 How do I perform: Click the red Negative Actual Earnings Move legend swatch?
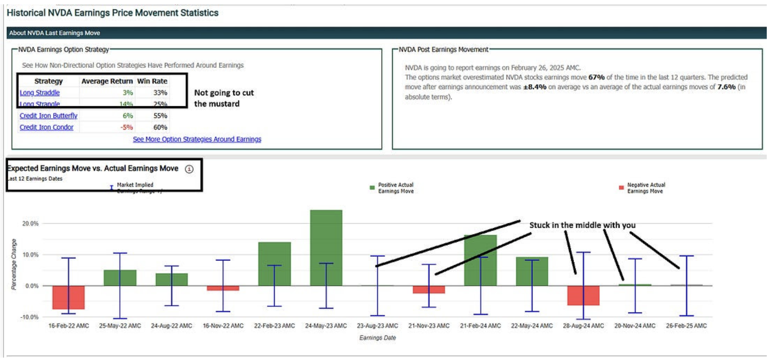click(x=621, y=188)
